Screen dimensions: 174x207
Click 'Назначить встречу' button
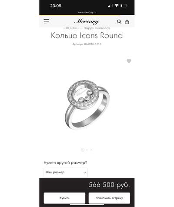pyautogui.click(x=109, y=198)
